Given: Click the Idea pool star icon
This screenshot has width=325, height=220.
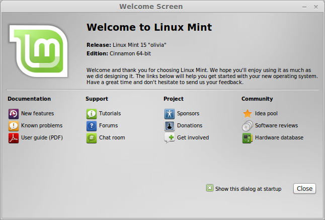Looking at the screenshot, I should tap(247, 114).
